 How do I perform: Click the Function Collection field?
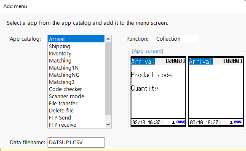[x=177, y=39]
